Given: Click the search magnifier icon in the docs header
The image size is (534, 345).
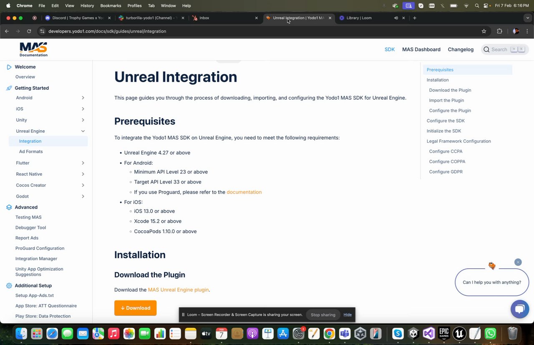Looking at the screenshot, I should [x=486, y=50].
